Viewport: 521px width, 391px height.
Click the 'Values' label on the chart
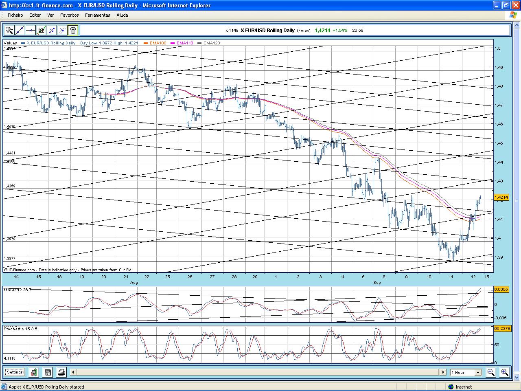tap(11, 43)
